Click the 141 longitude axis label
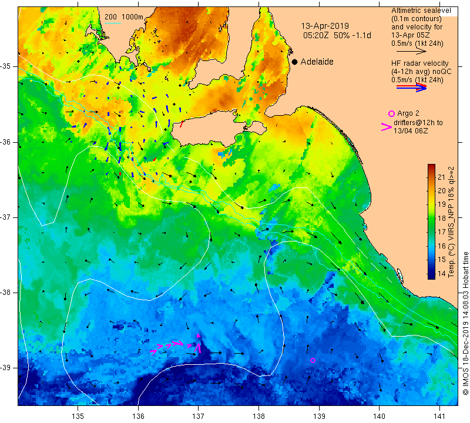The width and height of the screenshot is (470, 423). point(439,416)
